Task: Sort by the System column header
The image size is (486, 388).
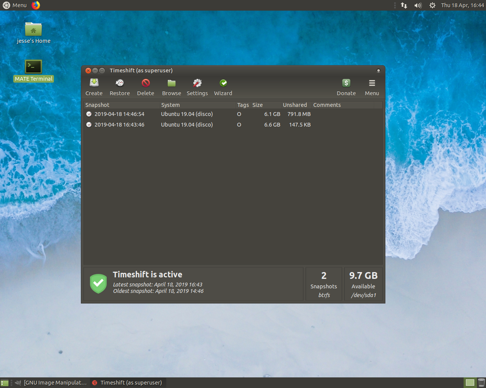Action: (197, 105)
